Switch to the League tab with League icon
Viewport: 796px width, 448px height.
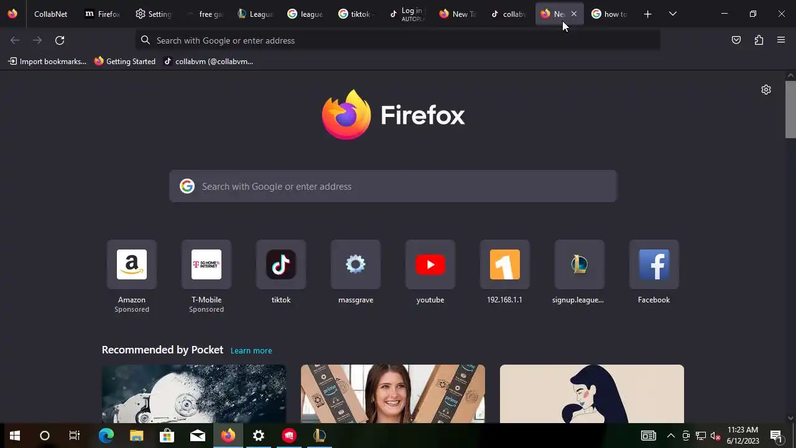255,14
